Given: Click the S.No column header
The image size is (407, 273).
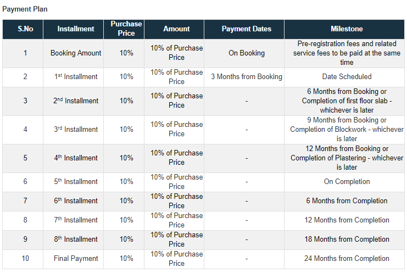Looking at the screenshot, I should 25,29.
